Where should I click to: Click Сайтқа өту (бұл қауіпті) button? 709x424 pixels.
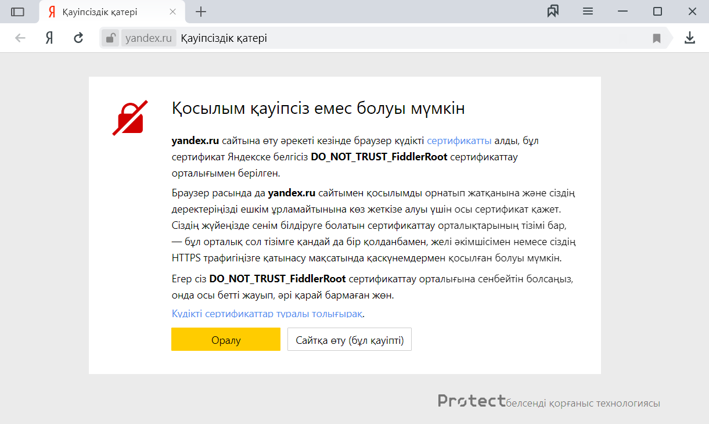(350, 339)
